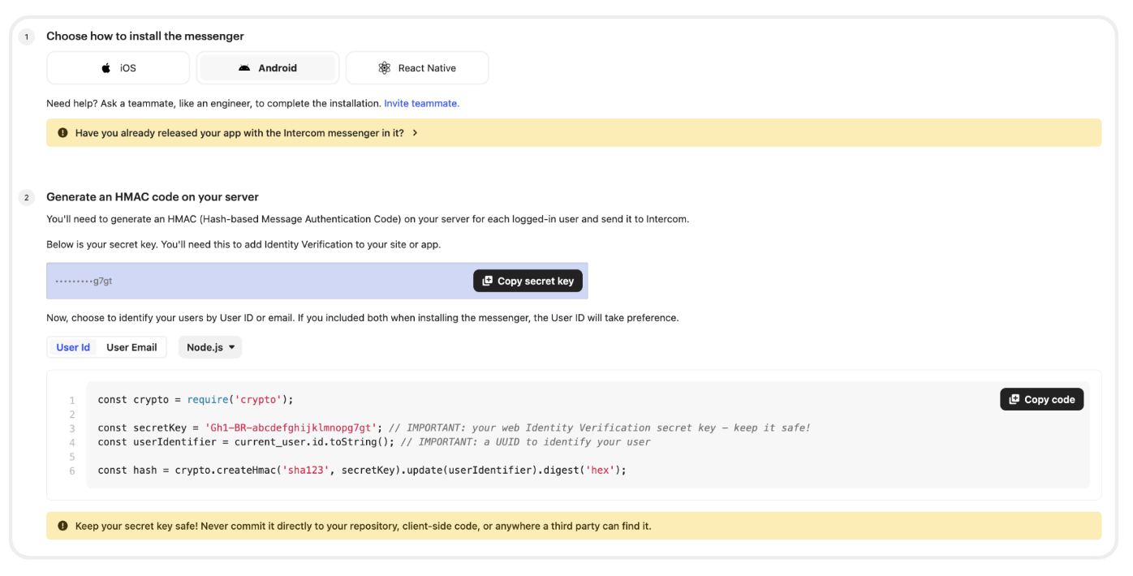Open the Node.js language dropdown
The height and width of the screenshot is (576, 1133).
[210, 347]
